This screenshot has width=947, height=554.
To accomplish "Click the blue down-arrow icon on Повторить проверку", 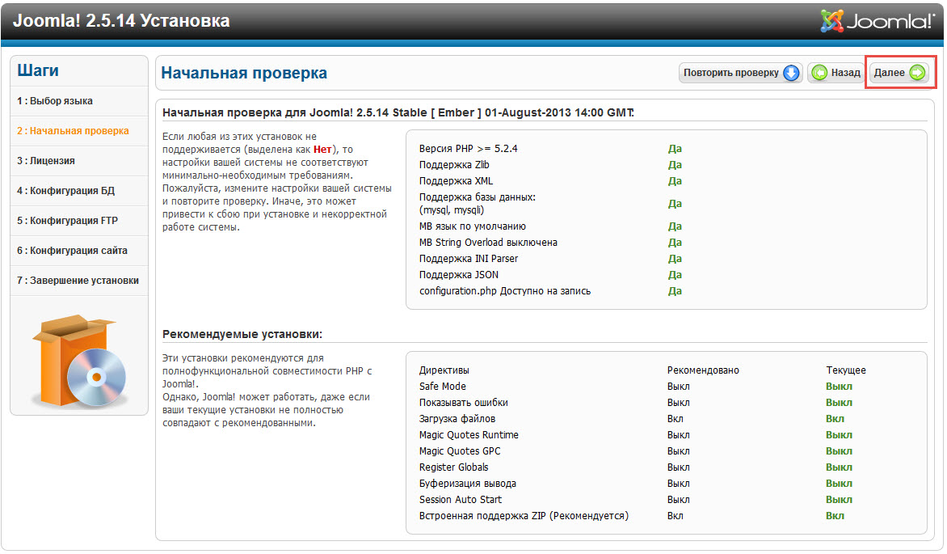I will 790,73.
